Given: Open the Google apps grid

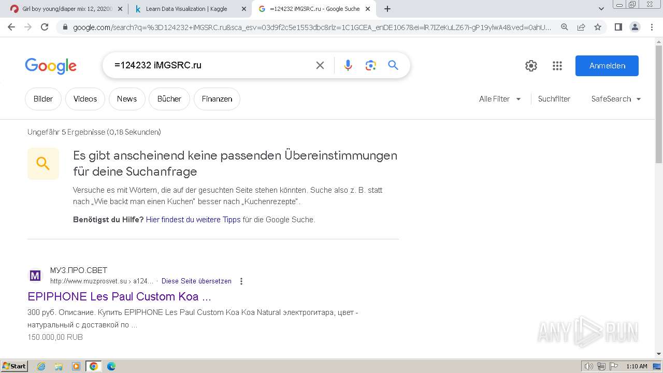Looking at the screenshot, I should point(557,66).
